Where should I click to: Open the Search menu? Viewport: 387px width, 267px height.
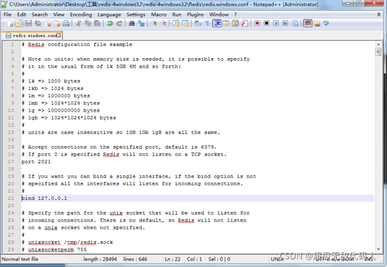point(40,15)
